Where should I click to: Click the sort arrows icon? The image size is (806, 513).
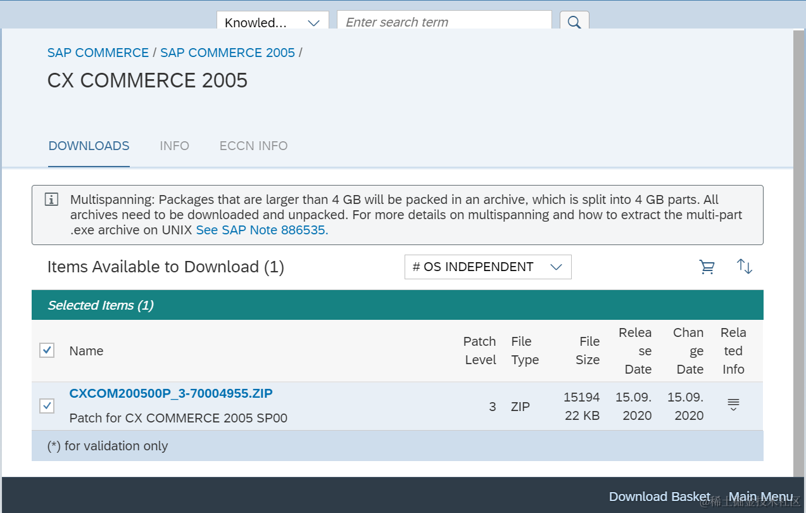(x=745, y=267)
